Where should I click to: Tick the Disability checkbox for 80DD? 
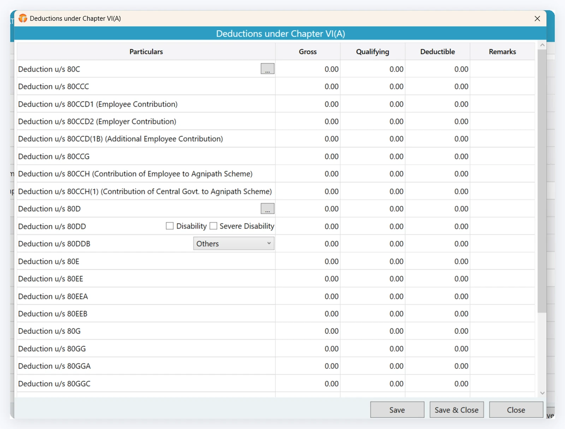(x=170, y=226)
